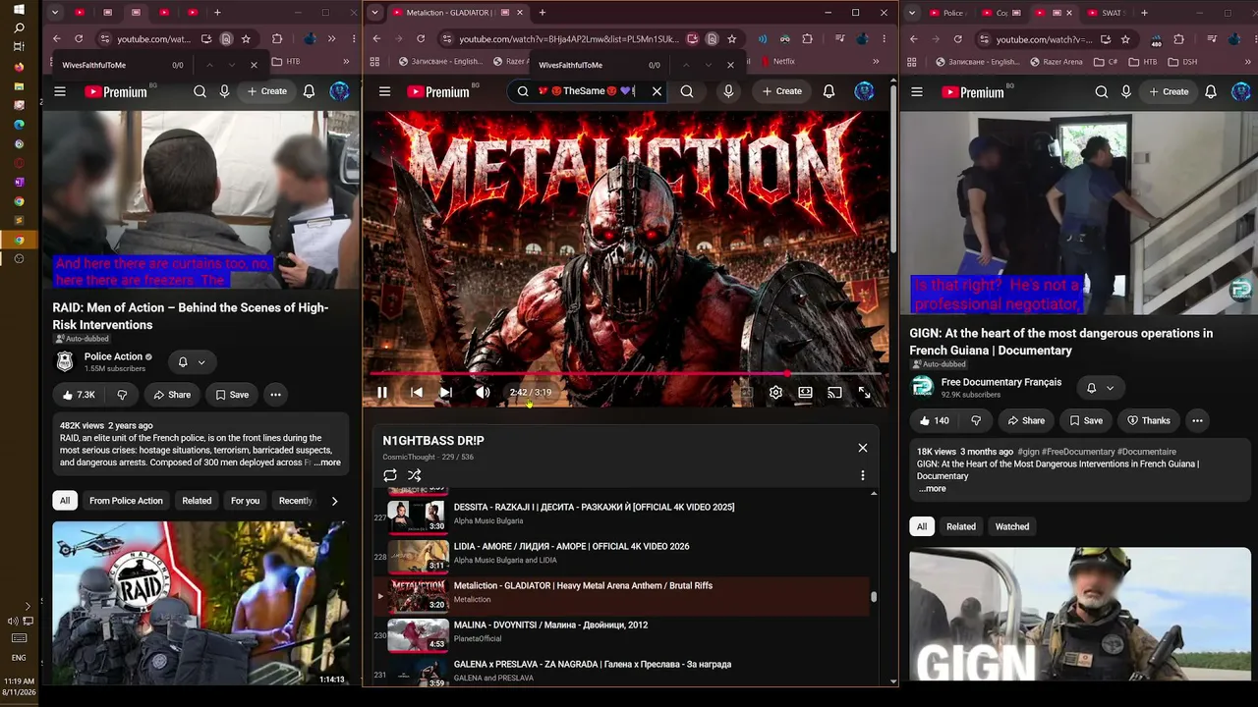Open Create menu in center YouTube window

[782, 91]
